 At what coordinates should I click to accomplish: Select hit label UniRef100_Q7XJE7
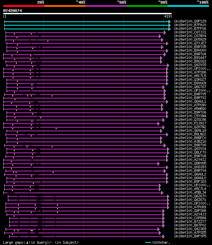click(x=190, y=43)
